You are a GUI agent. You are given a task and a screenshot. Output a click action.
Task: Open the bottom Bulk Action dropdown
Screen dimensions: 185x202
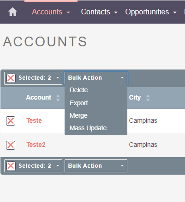tap(96, 166)
